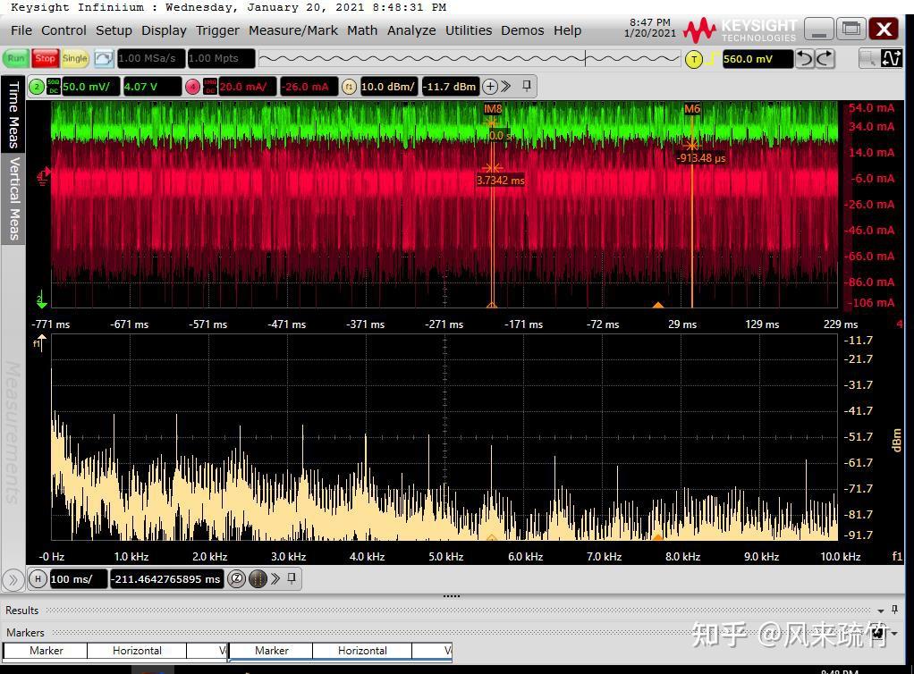Open the Math menu
This screenshot has height=674, width=914.
coord(362,30)
